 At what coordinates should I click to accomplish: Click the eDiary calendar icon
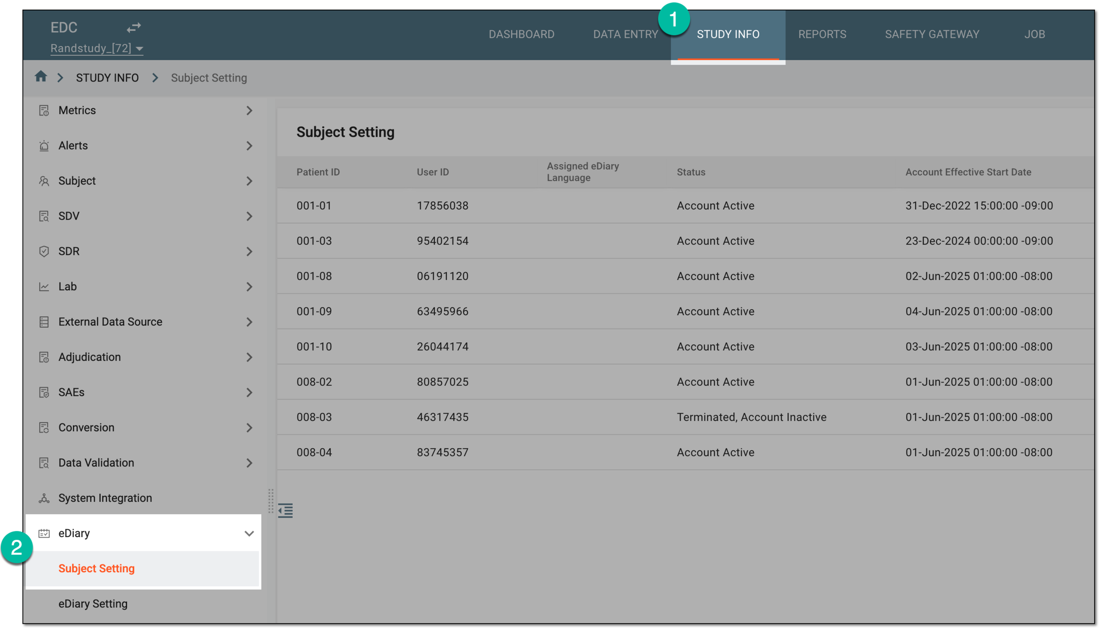tap(44, 533)
